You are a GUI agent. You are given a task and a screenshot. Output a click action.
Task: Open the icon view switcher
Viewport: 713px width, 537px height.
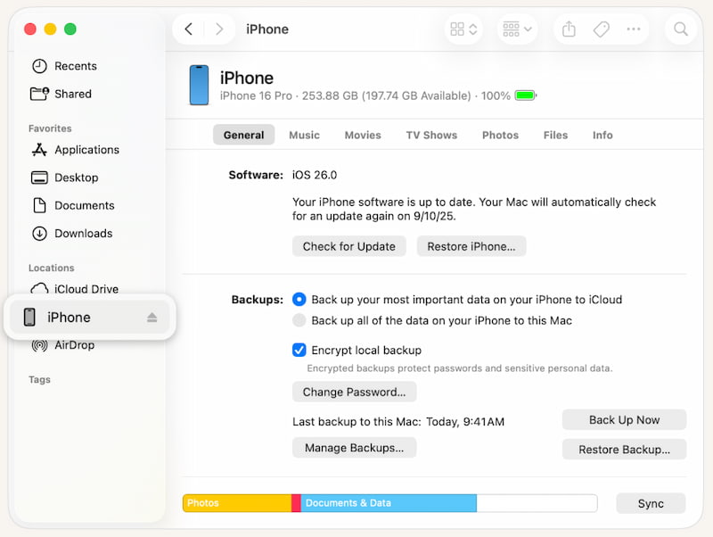pyautogui.click(x=463, y=29)
